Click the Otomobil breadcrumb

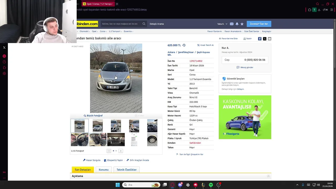coord(84,31)
